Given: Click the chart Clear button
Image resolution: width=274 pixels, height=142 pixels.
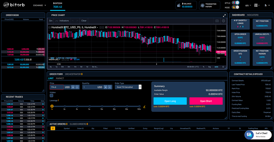Looking at the screenshot, I should point(84,21).
